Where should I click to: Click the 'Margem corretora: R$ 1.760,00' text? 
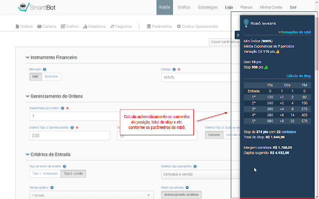coord(268,148)
